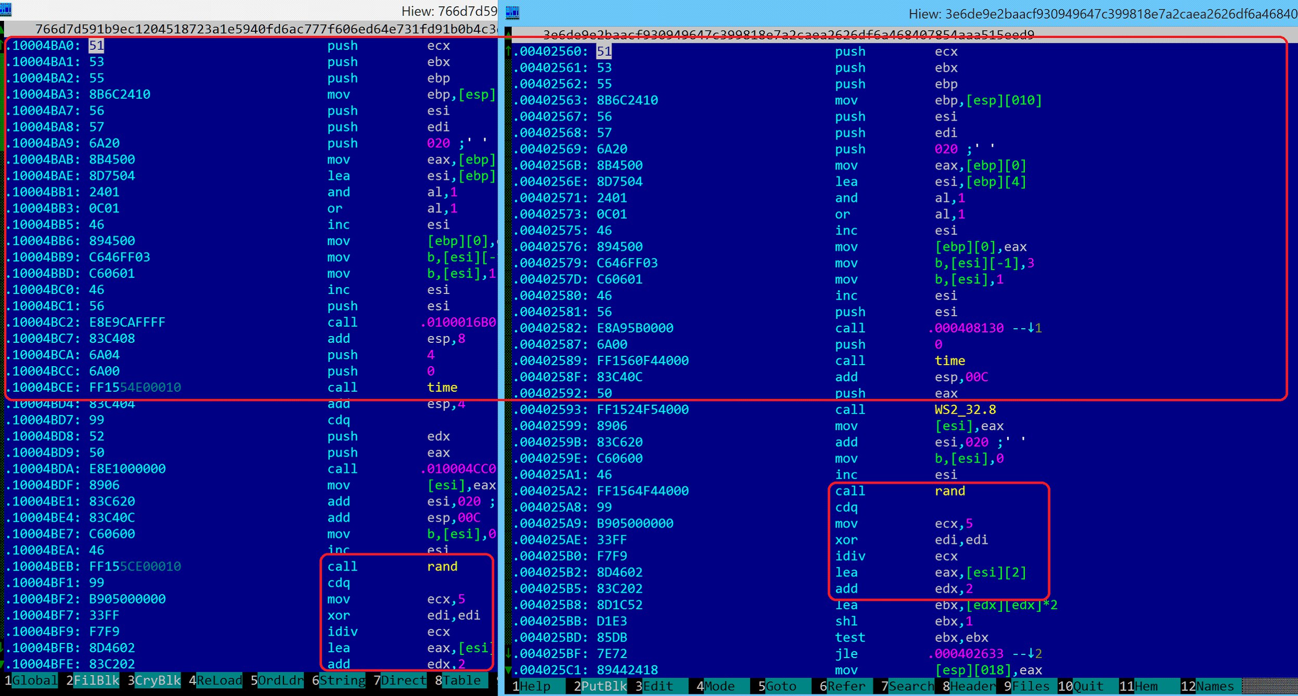Click the 2FilBlk function key
1298x696 pixels.
click(x=92, y=680)
